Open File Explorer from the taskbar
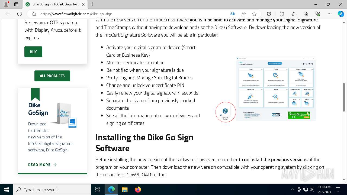This screenshot has height=195, width=347. point(125,190)
